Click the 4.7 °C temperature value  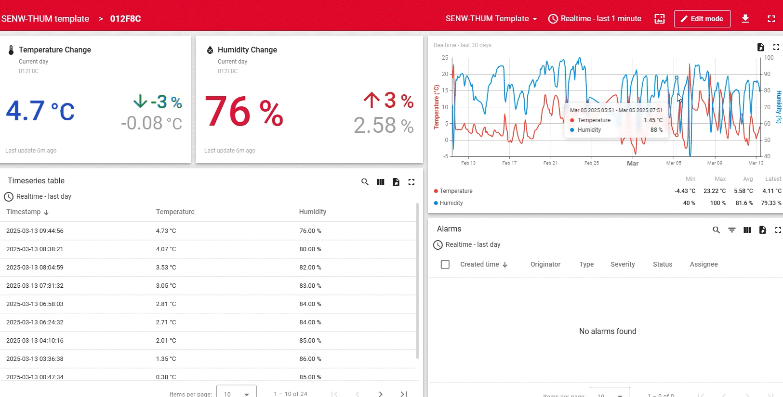(40, 111)
